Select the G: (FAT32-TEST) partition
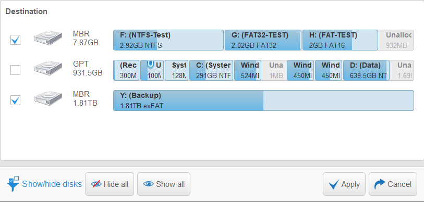Image resolution: width=424 pixels, height=202 pixels. tap(263, 40)
